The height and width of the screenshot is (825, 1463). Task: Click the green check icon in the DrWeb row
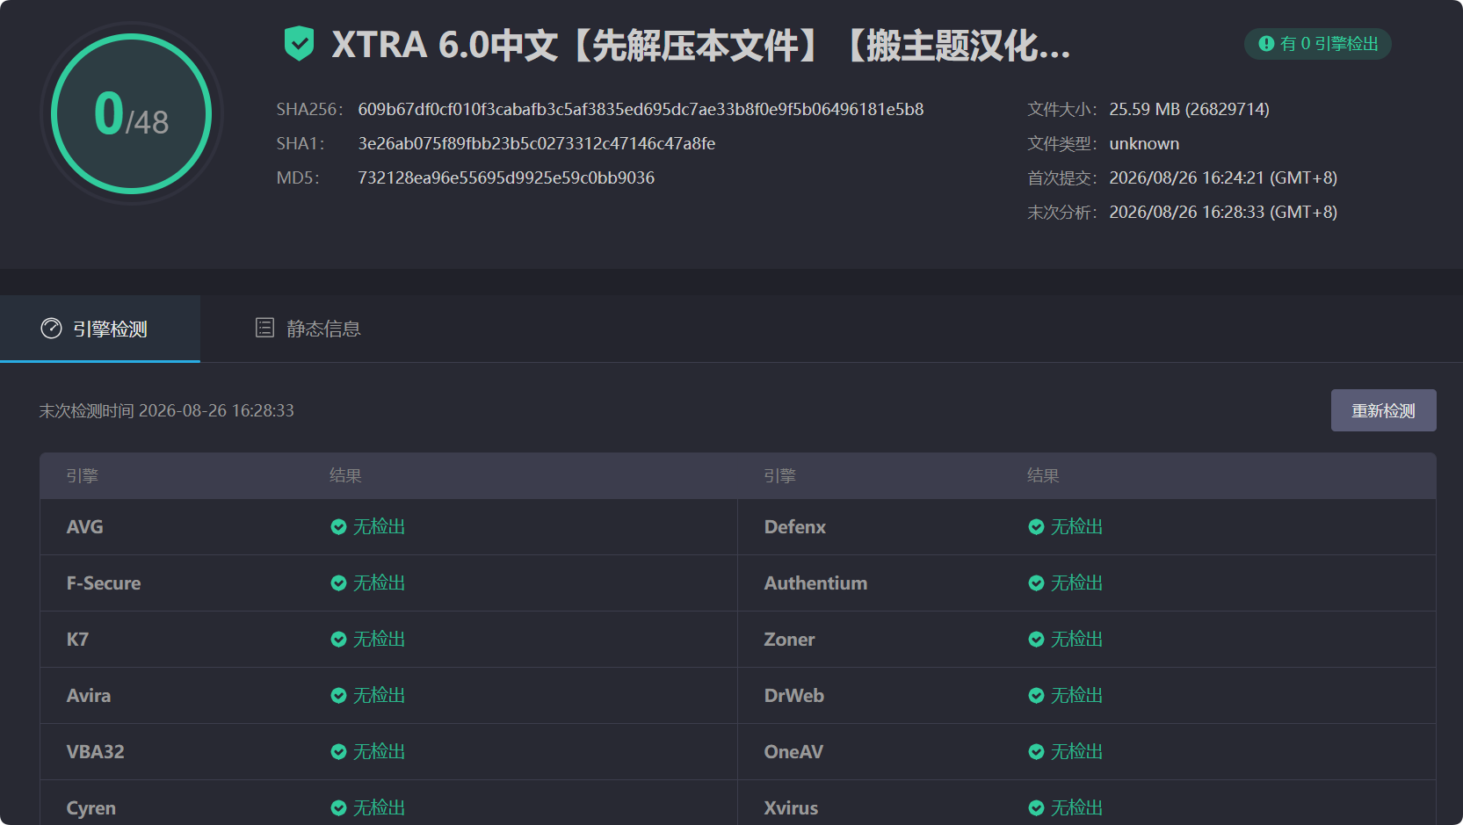pyautogui.click(x=1036, y=696)
